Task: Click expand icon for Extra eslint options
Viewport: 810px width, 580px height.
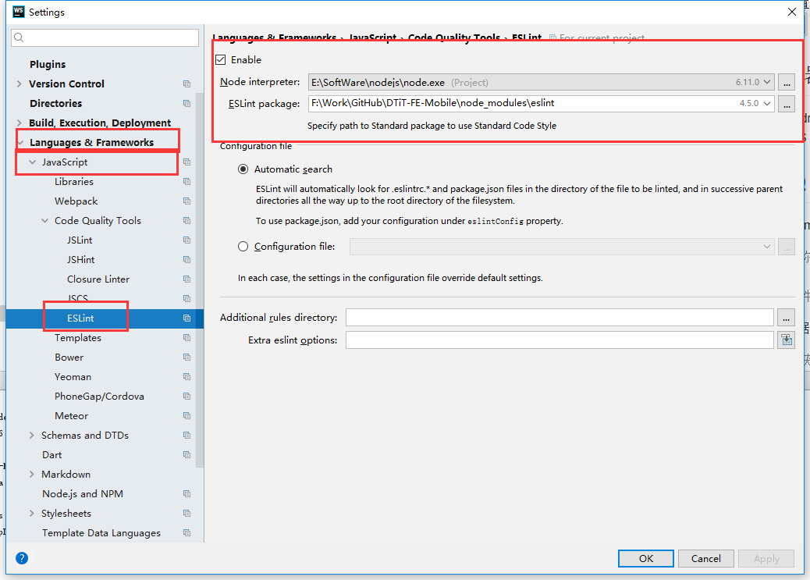Action: 786,340
